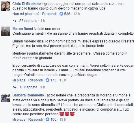Open the Barbara Romanello name link

pos(28,95)
